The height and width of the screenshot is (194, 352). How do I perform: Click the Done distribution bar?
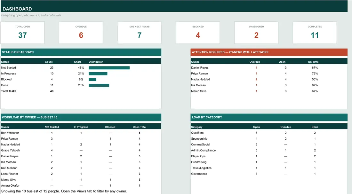tap(99, 85)
